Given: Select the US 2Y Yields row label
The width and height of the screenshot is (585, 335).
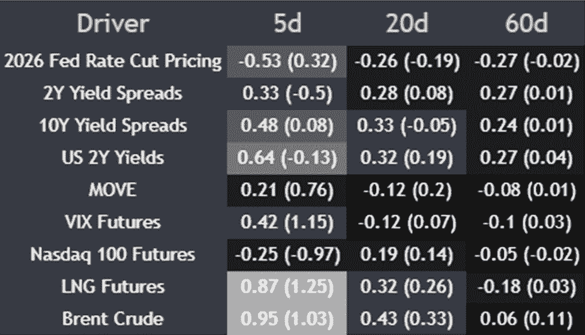Looking at the screenshot, I should click(113, 158).
